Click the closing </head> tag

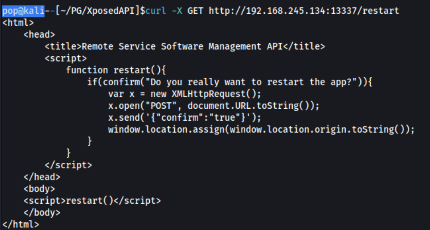[x=42, y=177]
